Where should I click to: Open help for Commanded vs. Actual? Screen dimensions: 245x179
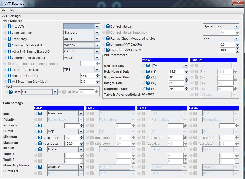(x=9, y=58)
